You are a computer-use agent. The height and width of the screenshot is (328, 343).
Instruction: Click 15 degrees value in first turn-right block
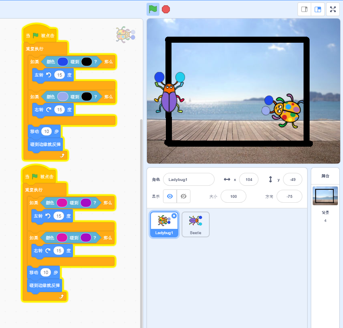click(60, 110)
